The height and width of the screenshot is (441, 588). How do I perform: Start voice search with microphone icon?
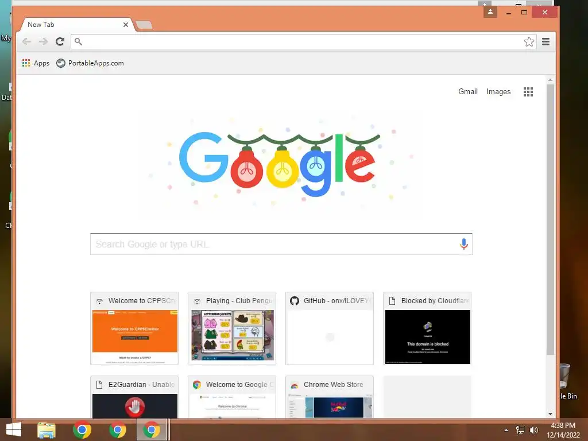463,244
